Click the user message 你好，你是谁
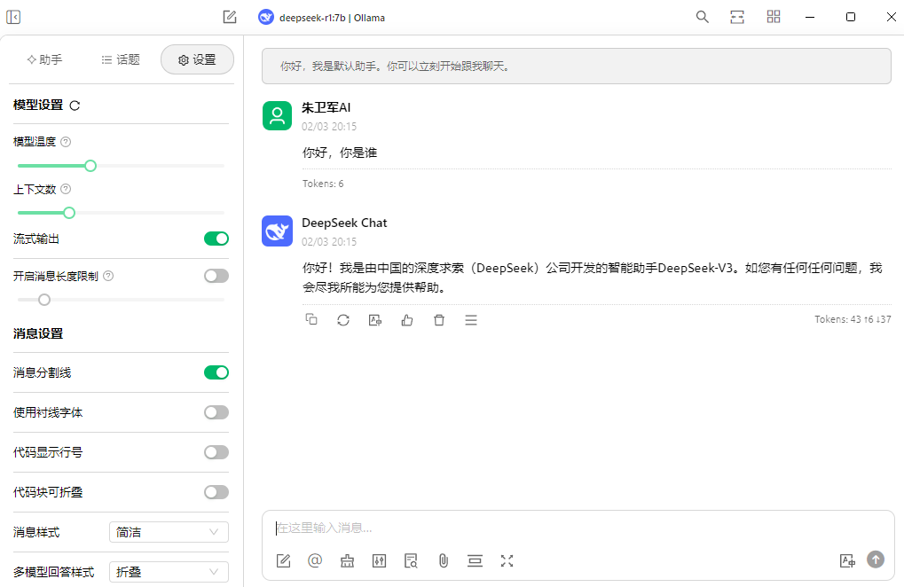Viewport: 904px width, 587px height. click(x=340, y=153)
